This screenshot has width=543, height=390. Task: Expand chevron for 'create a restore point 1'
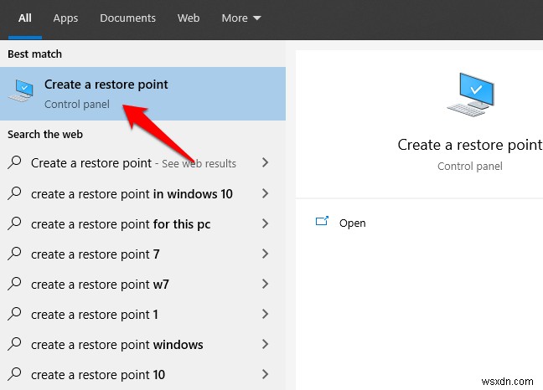266,314
